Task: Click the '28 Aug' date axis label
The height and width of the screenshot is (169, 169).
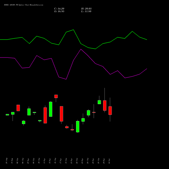Action: tap(6, 161)
